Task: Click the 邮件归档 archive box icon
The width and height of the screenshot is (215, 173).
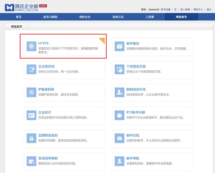Action: [120, 138]
